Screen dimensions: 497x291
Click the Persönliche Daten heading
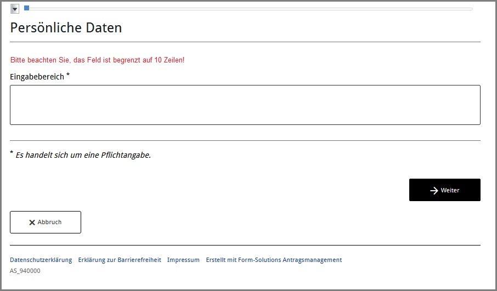pyautogui.click(x=66, y=27)
